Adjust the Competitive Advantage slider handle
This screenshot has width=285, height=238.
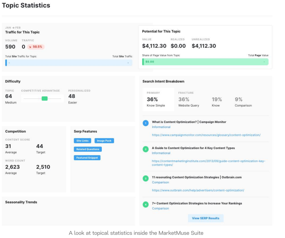coord(45,98)
